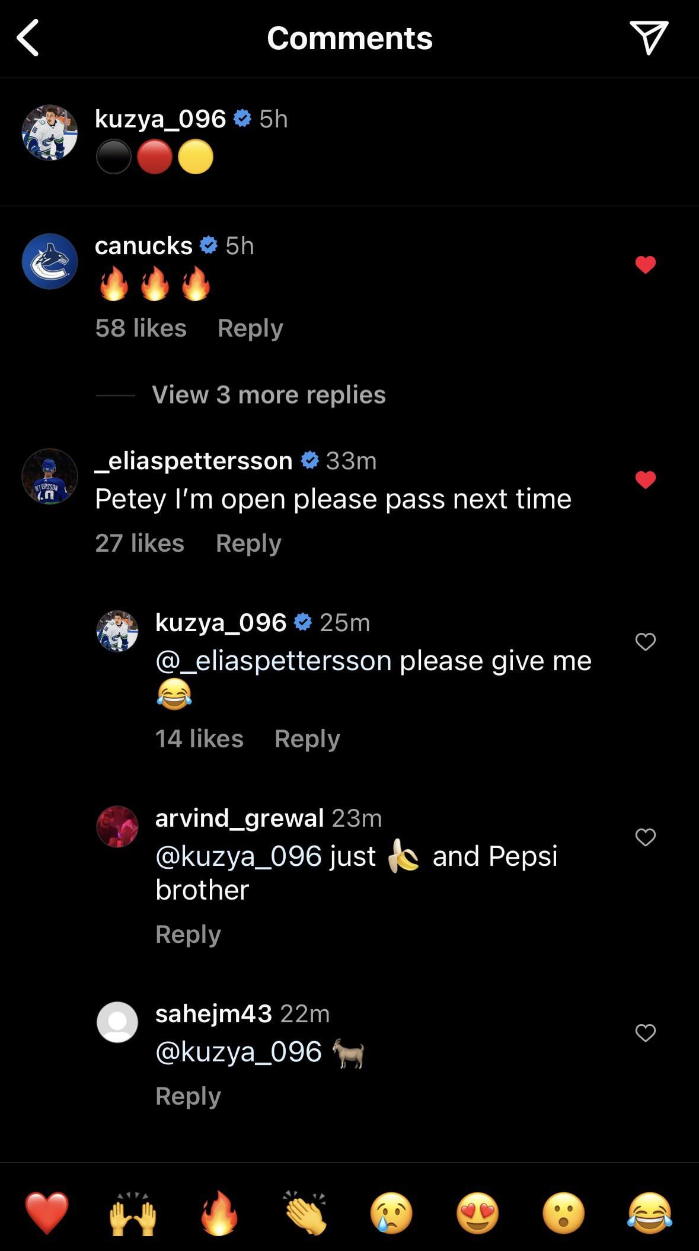This screenshot has height=1251, width=699.
Task: Insert the crying face quick emoji
Action: point(391,1212)
